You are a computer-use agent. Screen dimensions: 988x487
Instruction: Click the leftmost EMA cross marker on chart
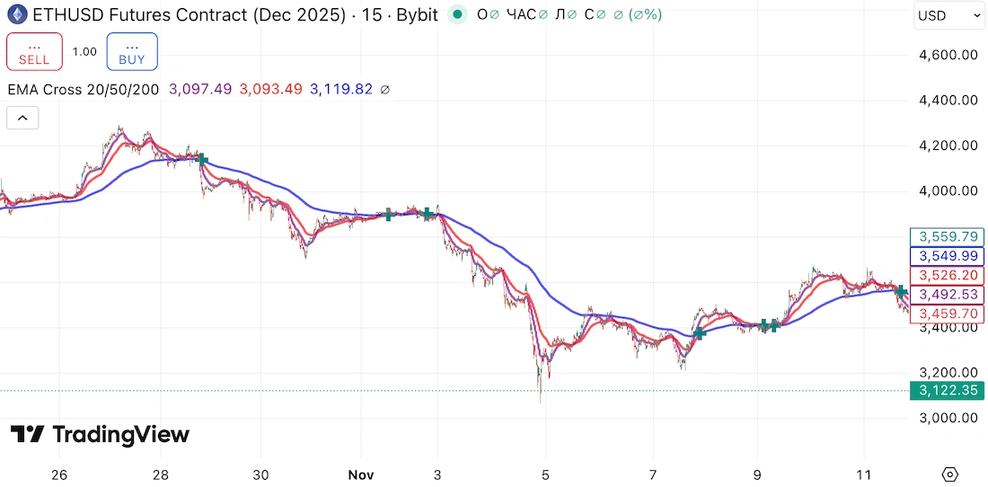point(202,160)
